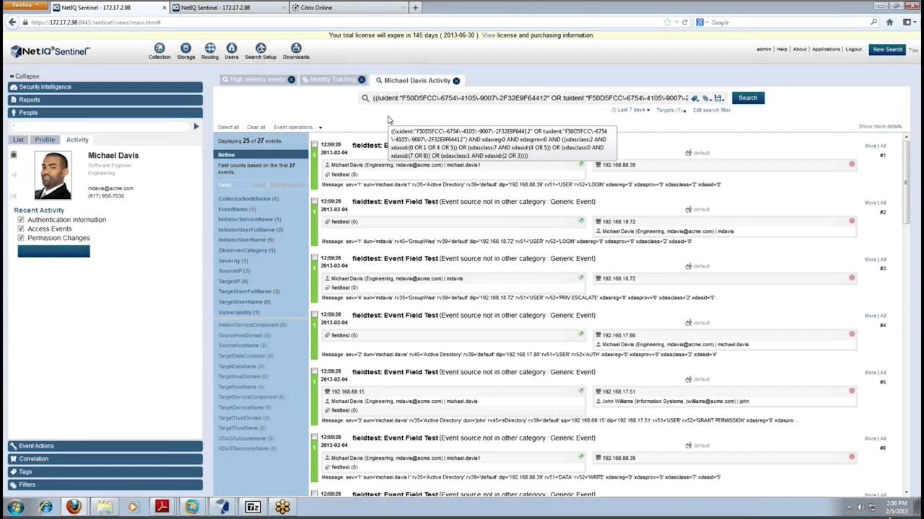Collapse the left navigation panel

25,76
